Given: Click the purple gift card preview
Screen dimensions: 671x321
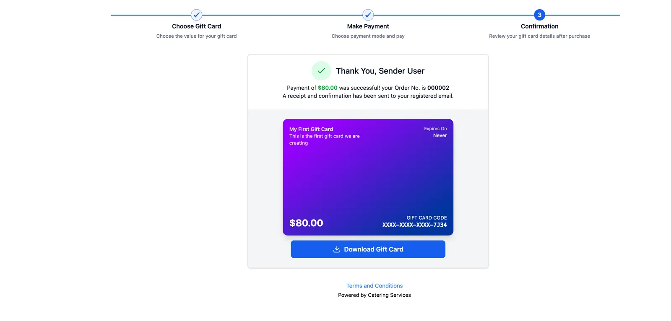Looking at the screenshot, I should (368, 177).
